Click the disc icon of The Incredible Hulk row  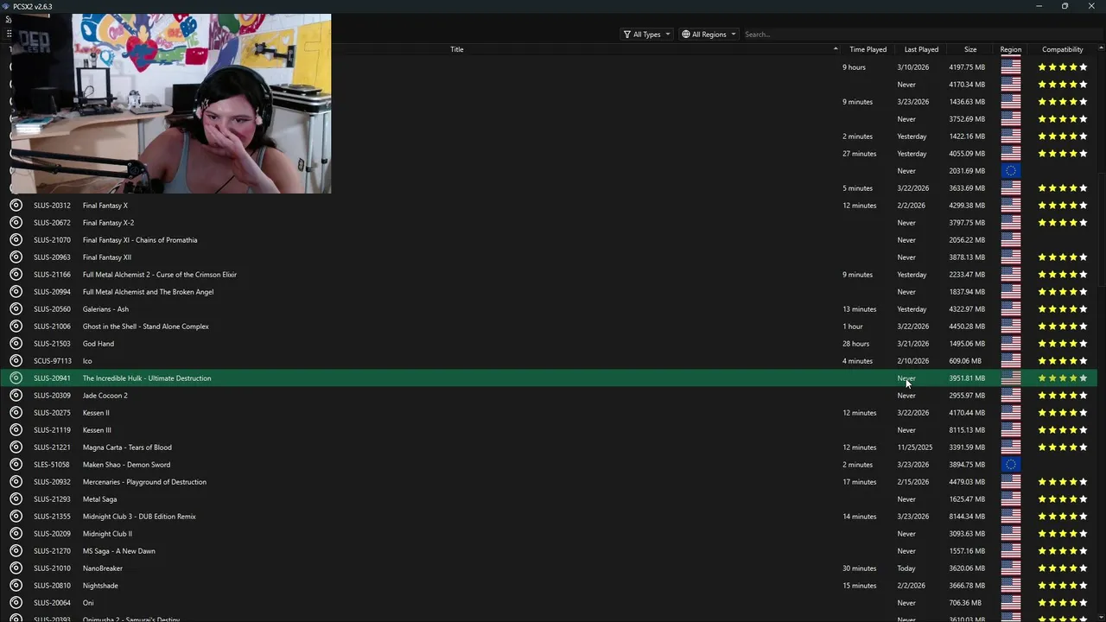16,378
